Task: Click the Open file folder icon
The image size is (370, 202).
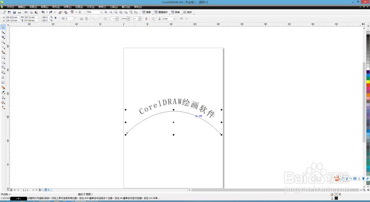Action: click(9, 12)
